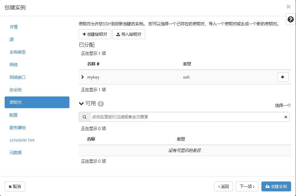Clear the filter using the x icon
Image resolution: width=296 pixels, height=196 pixels.
click(286, 117)
